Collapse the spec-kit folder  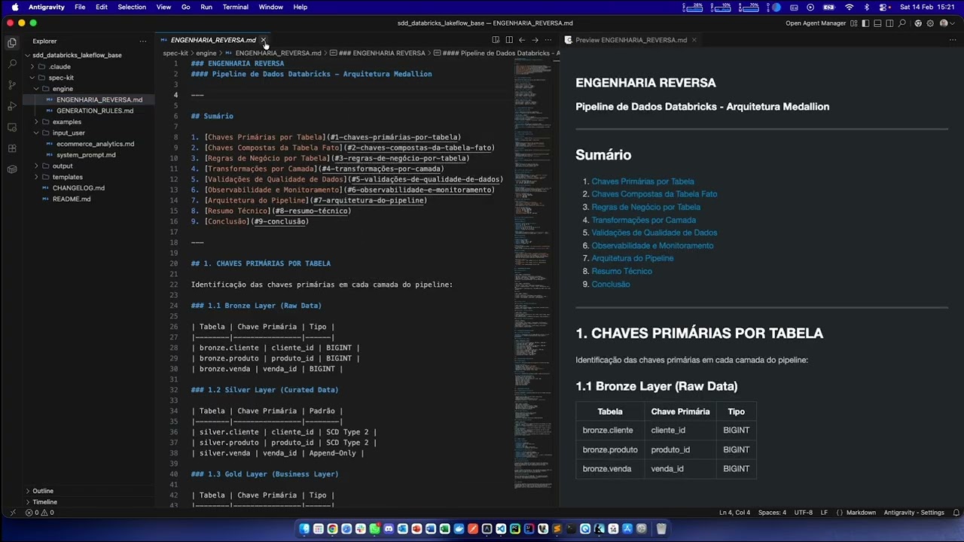[x=61, y=78]
